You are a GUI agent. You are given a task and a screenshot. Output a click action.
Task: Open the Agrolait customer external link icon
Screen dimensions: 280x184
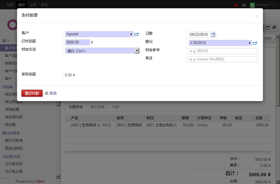click(137, 34)
